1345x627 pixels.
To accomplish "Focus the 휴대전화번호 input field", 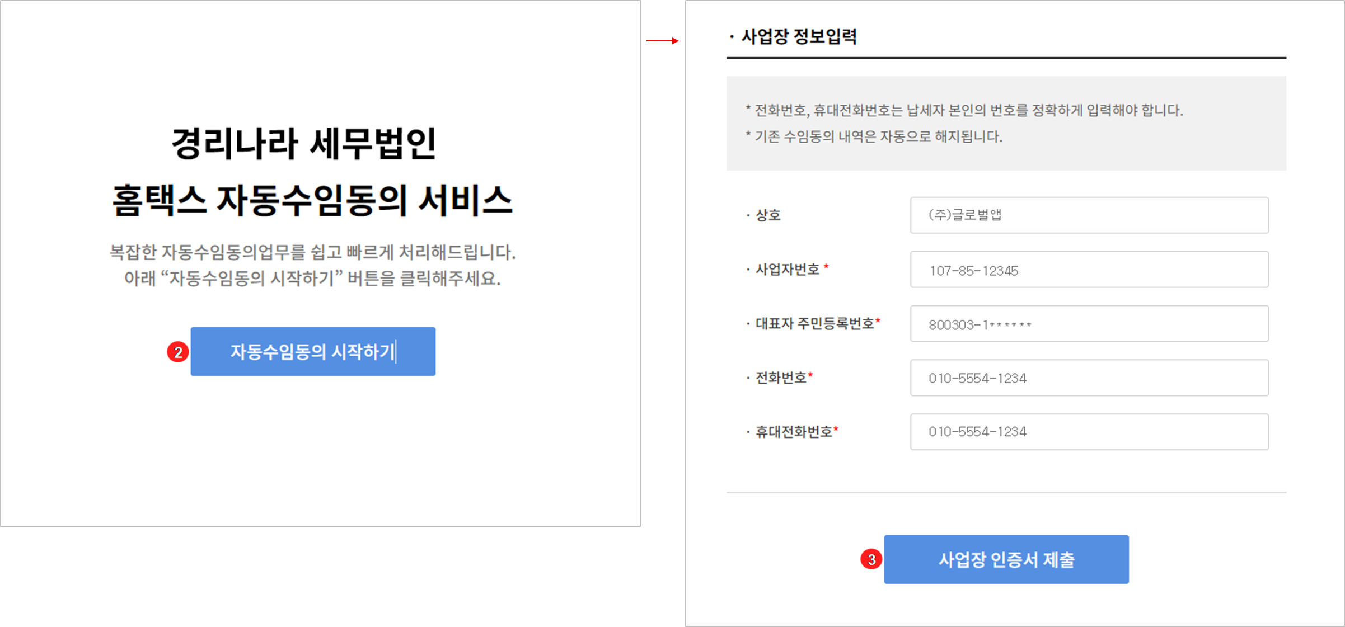I will (x=1089, y=432).
